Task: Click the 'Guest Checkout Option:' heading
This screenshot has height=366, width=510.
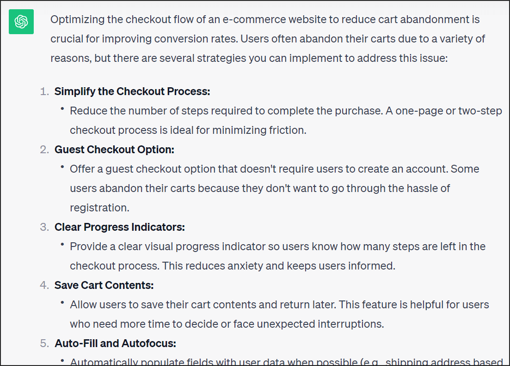Action: coord(114,150)
